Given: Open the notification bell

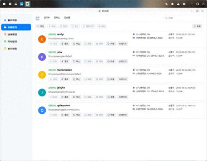Looking at the screenshot, I should click(172, 4).
